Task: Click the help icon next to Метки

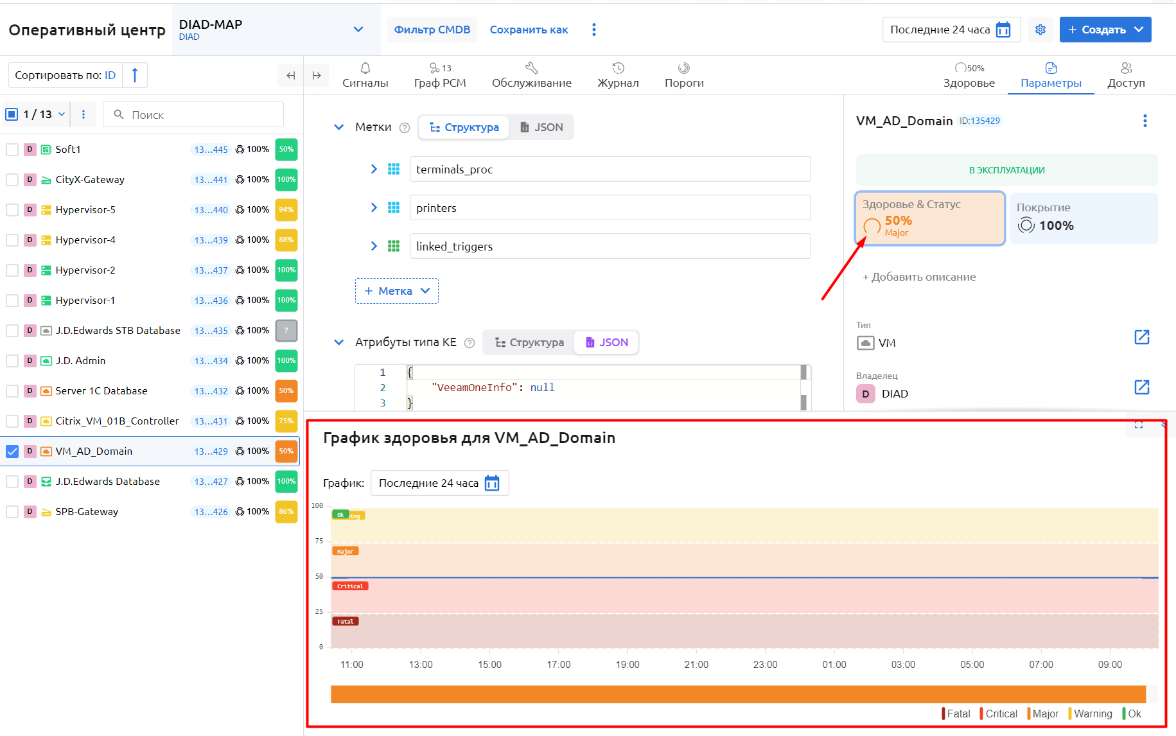Action: (x=405, y=128)
